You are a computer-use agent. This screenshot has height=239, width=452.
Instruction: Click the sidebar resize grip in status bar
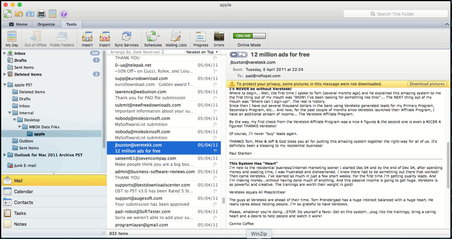point(104,233)
